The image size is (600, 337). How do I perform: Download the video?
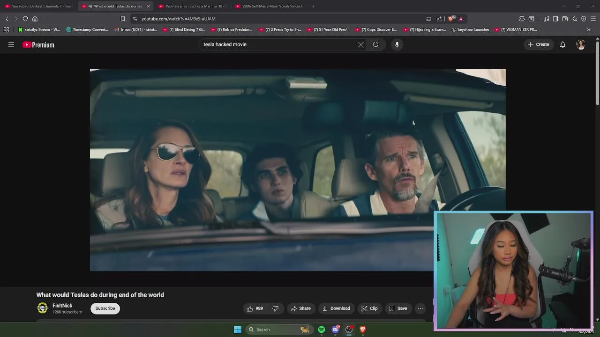pos(336,308)
